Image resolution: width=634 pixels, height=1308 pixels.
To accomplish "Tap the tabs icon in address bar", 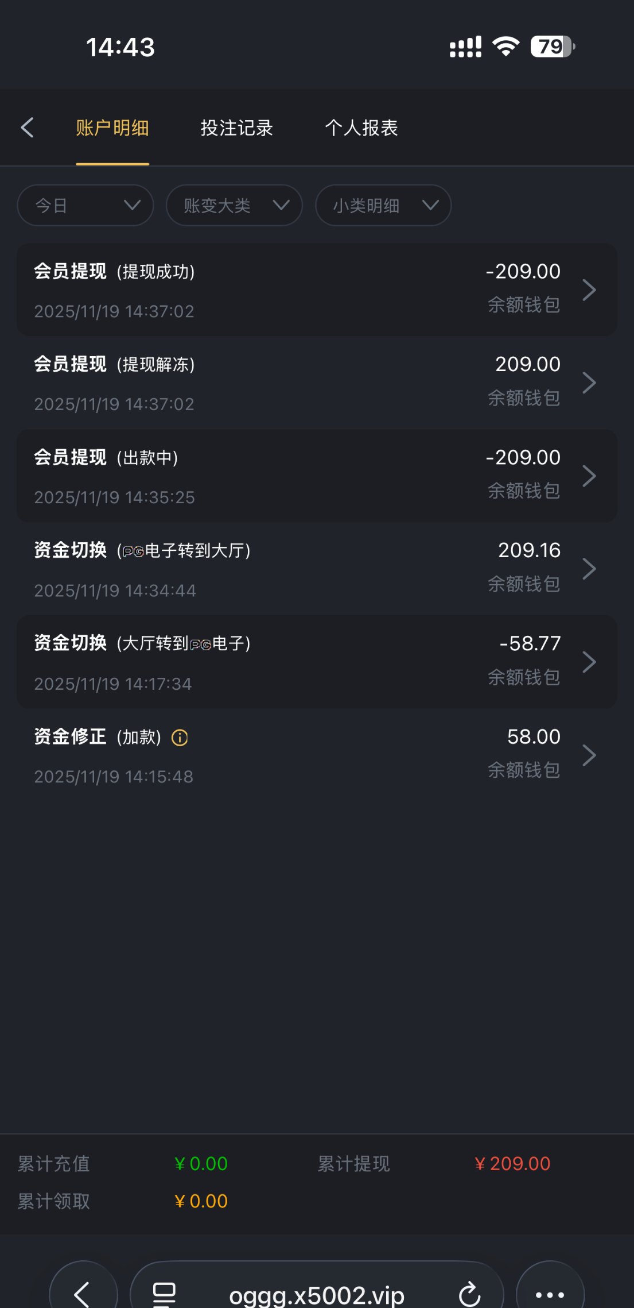I will pos(164,1294).
